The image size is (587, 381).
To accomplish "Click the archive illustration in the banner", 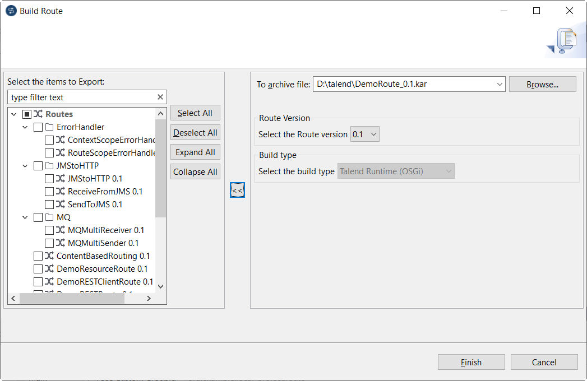I will point(565,40).
